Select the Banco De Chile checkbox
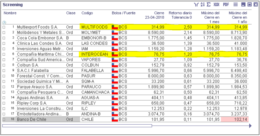Image resolution: width=260 pixels, height=136 pixels. click(4, 119)
